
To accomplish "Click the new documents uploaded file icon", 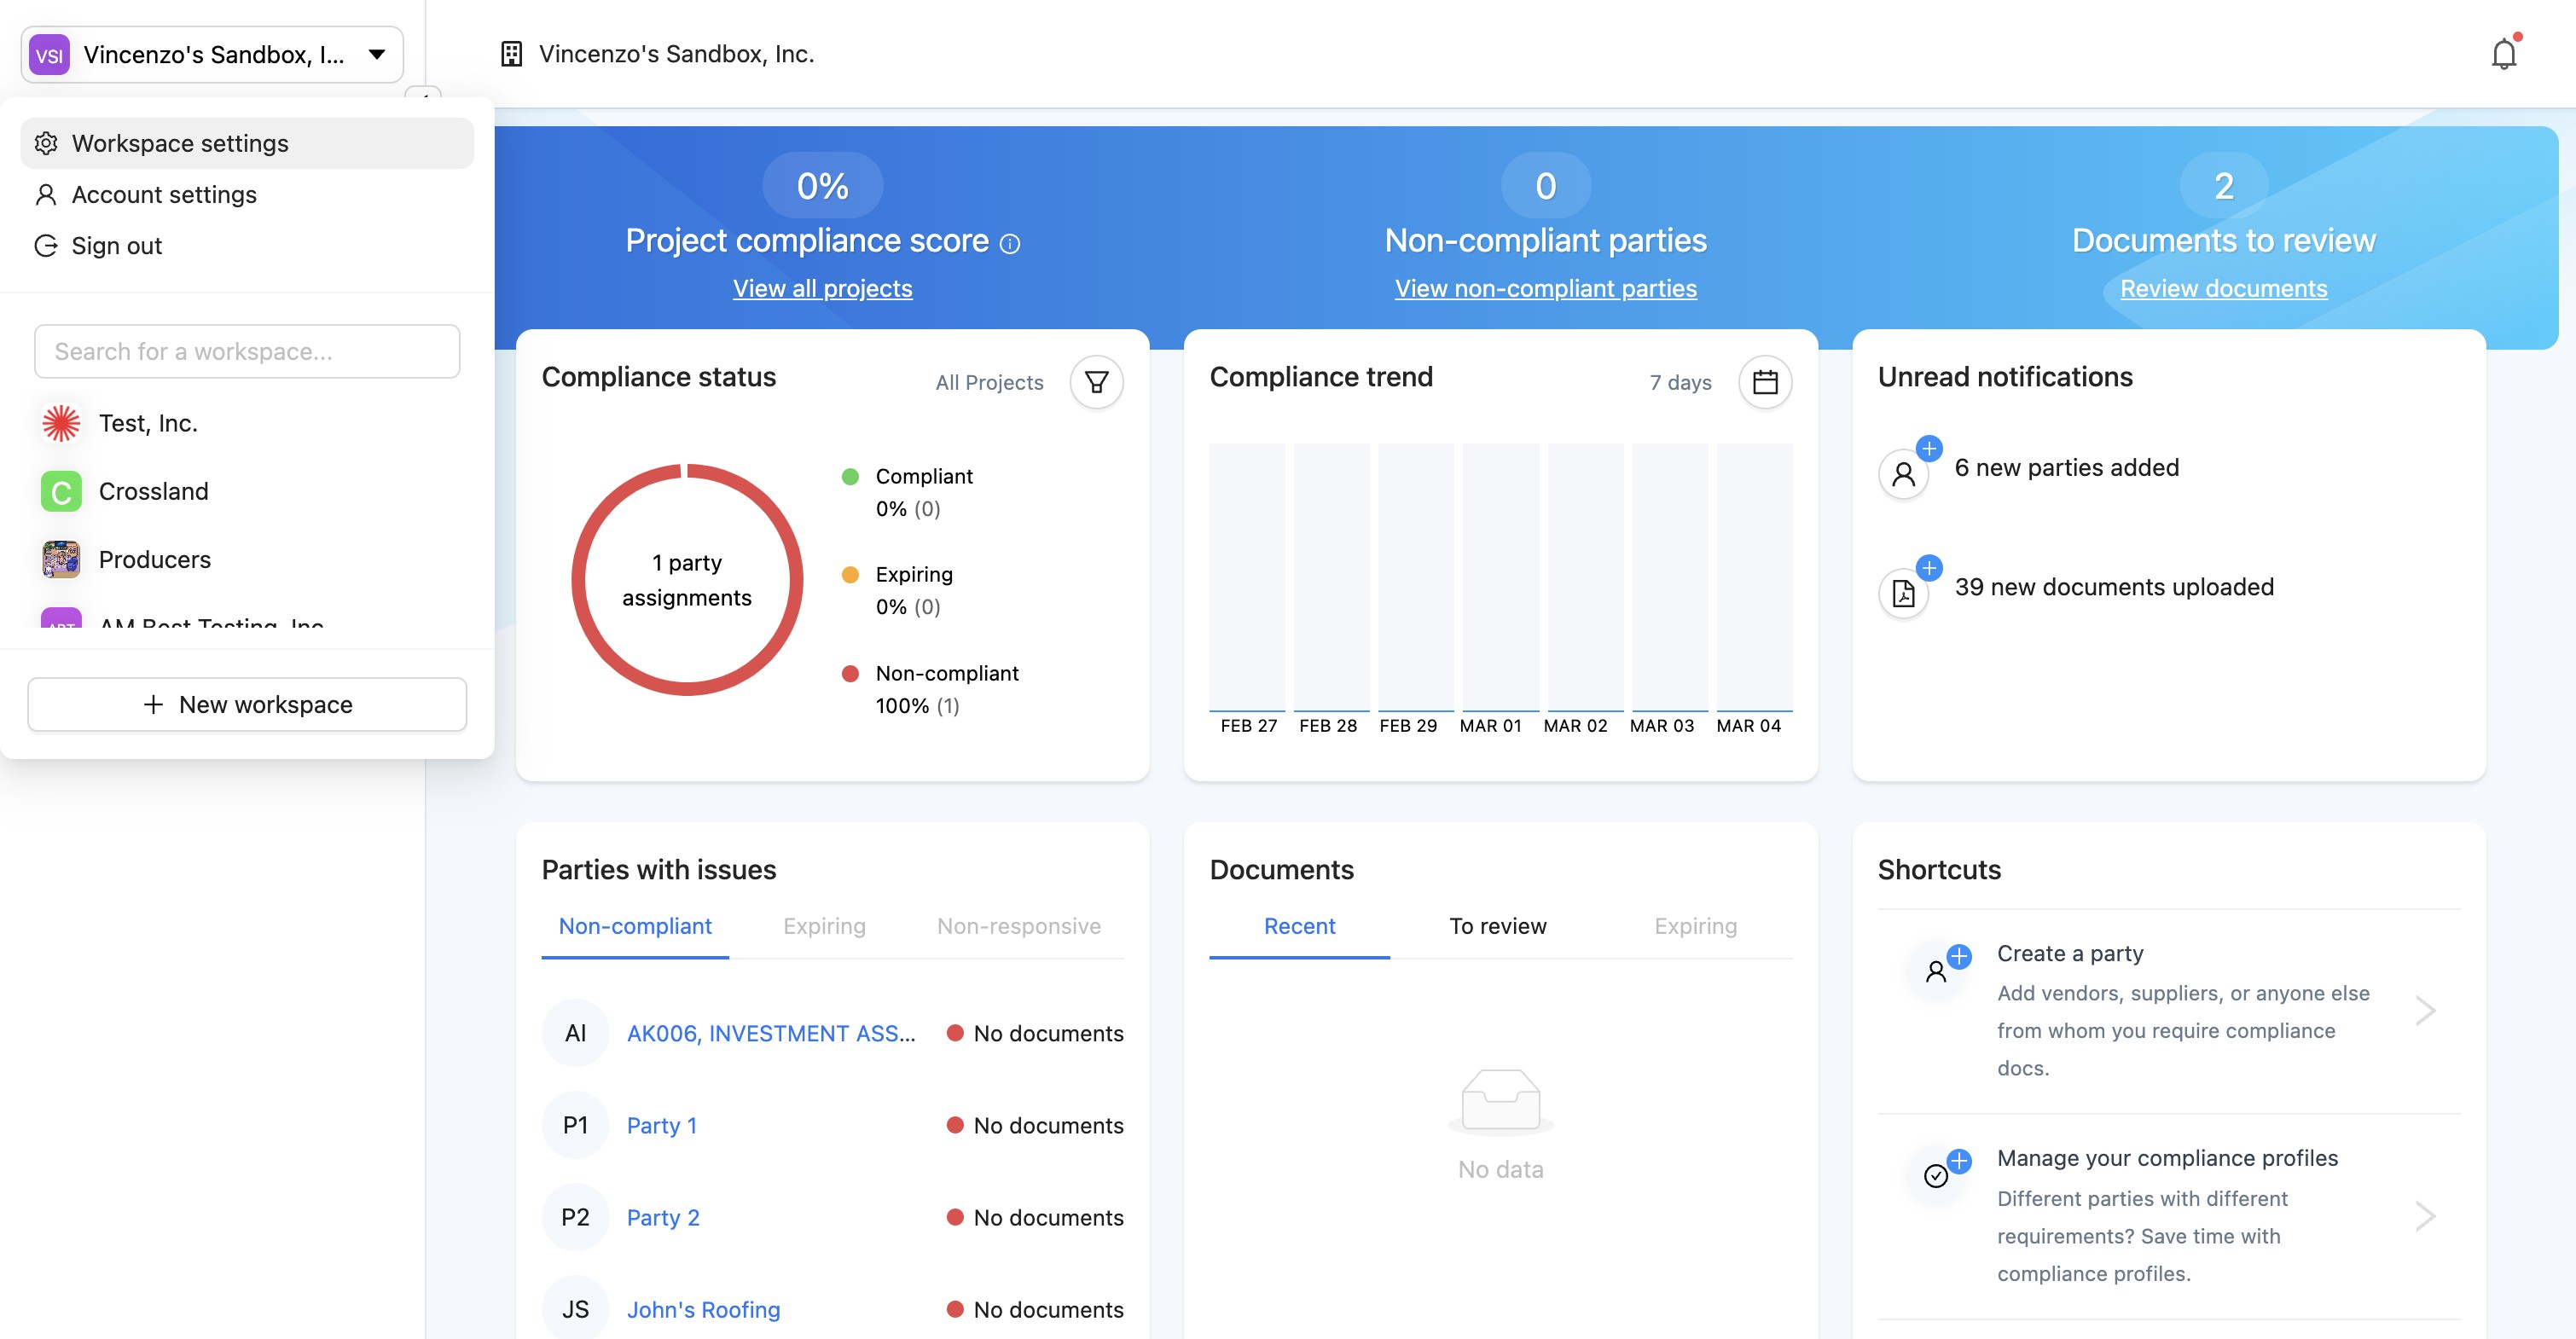I will [1903, 593].
